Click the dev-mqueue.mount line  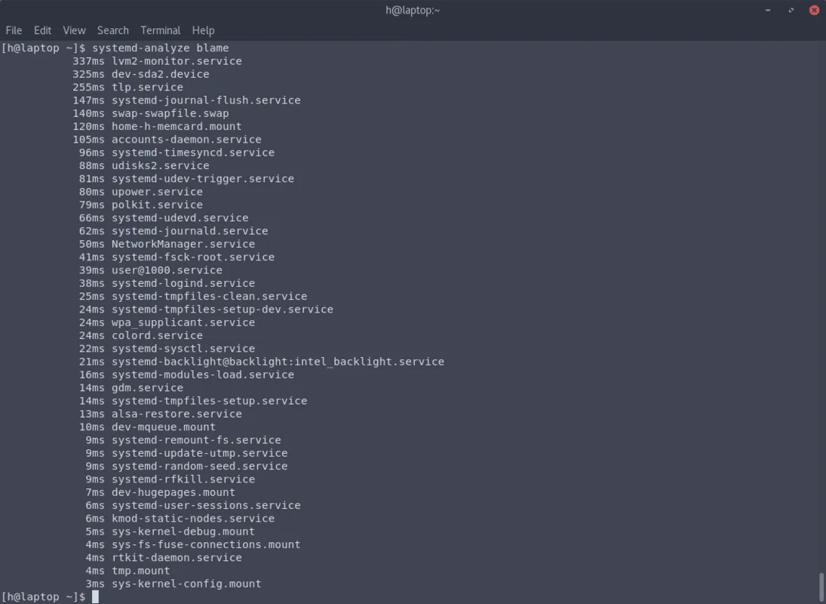point(147,427)
